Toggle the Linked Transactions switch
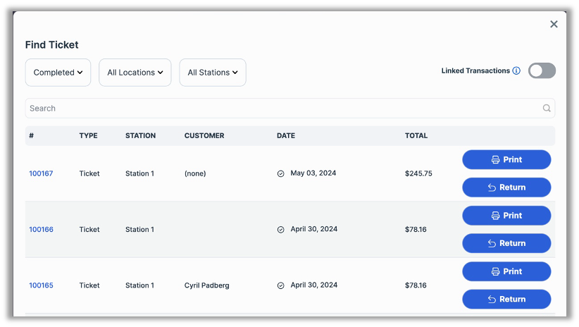Screen dimensions: 579x327 tap(542, 70)
